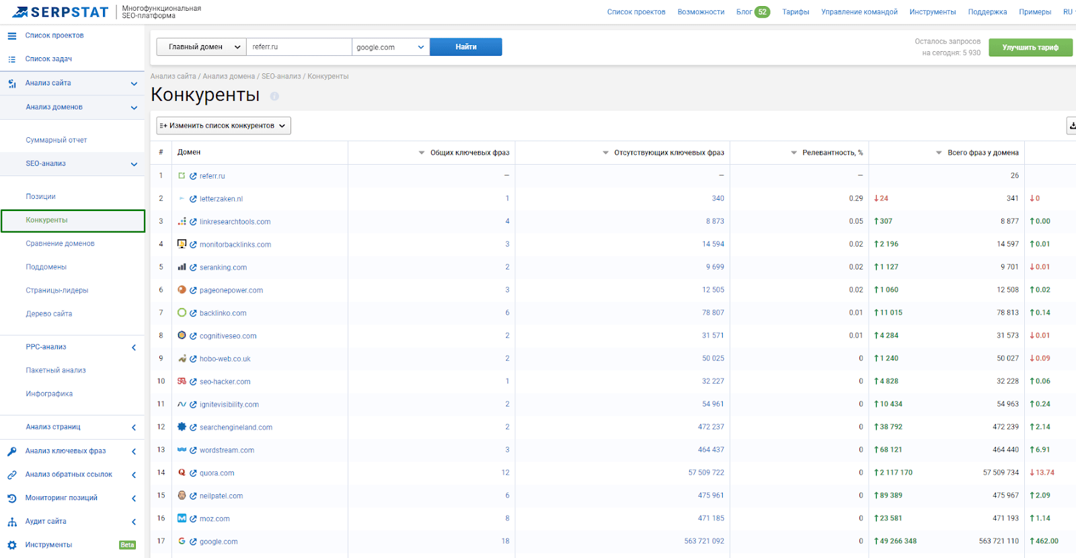Open Тарифы in top navigation

796,12
